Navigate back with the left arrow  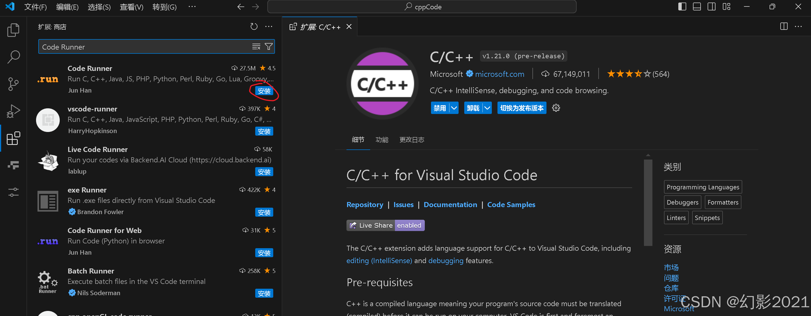click(x=241, y=6)
